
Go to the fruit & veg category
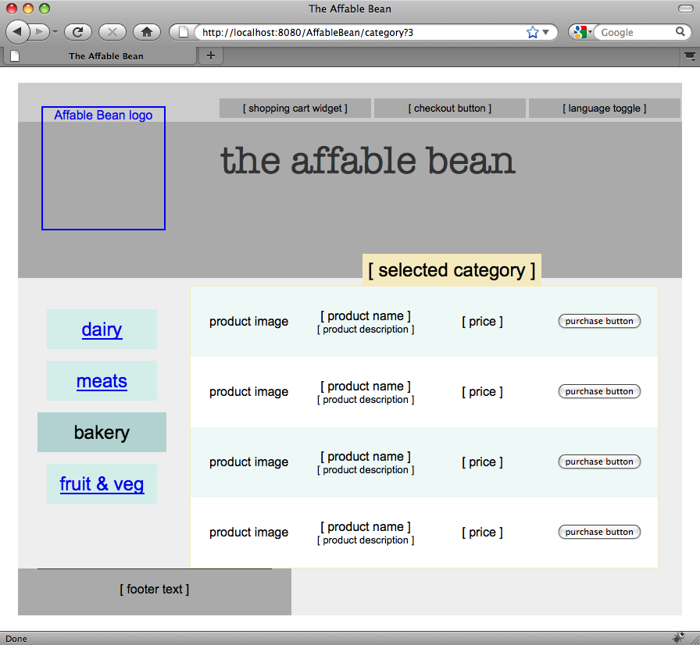(102, 484)
